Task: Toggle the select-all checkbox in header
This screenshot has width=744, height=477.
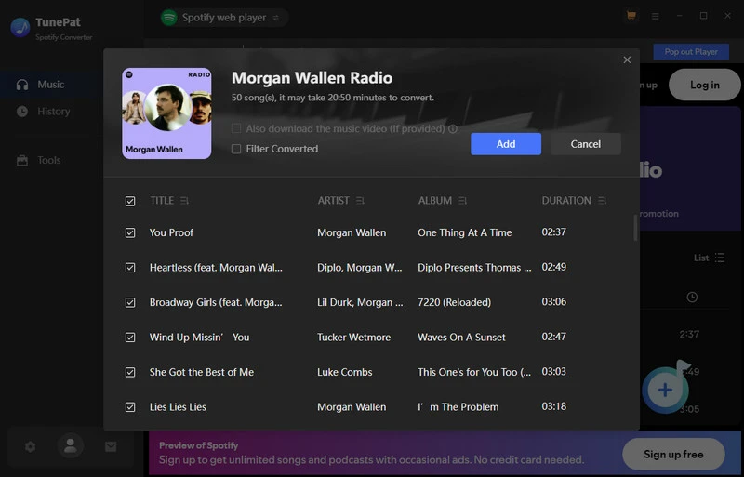Action: (130, 201)
